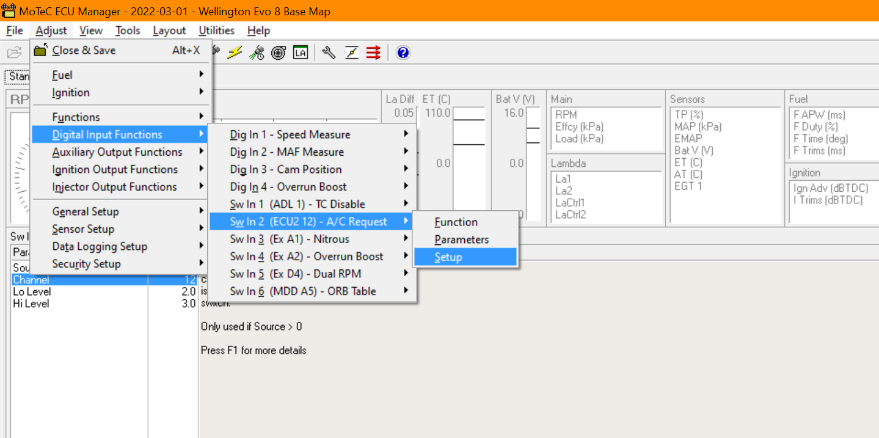Expand Ignition Output Functions submenu
879x438 pixels.
point(121,170)
